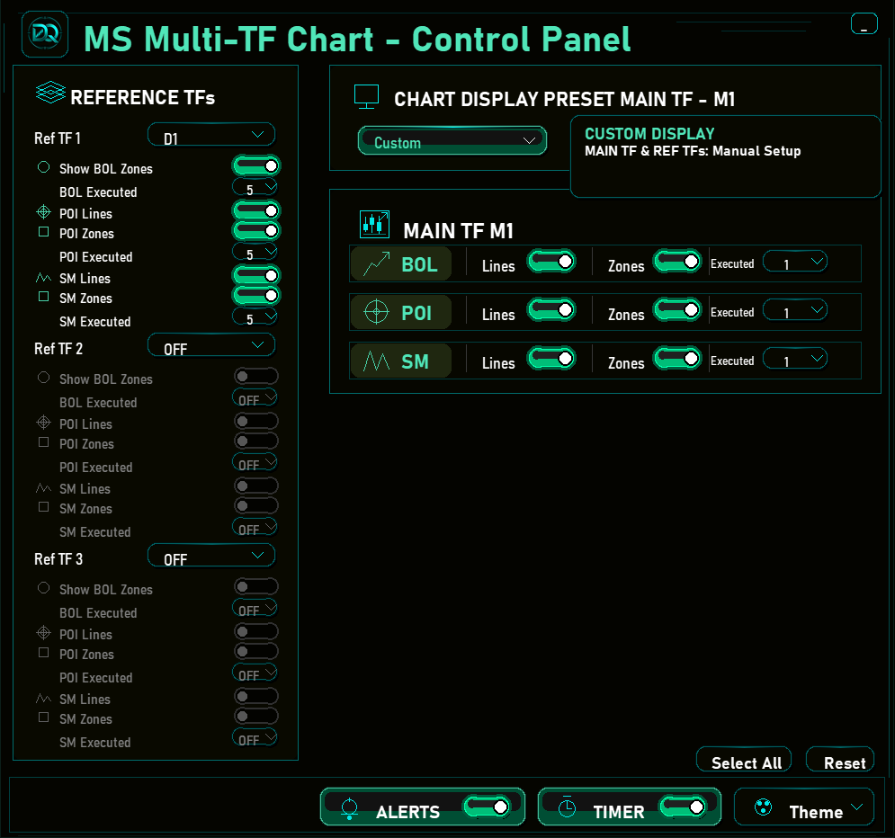Viewport: 895px width, 838px height.
Task: Open the Custom display preset dropdown
Action: pyautogui.click(x=452, y=141)
